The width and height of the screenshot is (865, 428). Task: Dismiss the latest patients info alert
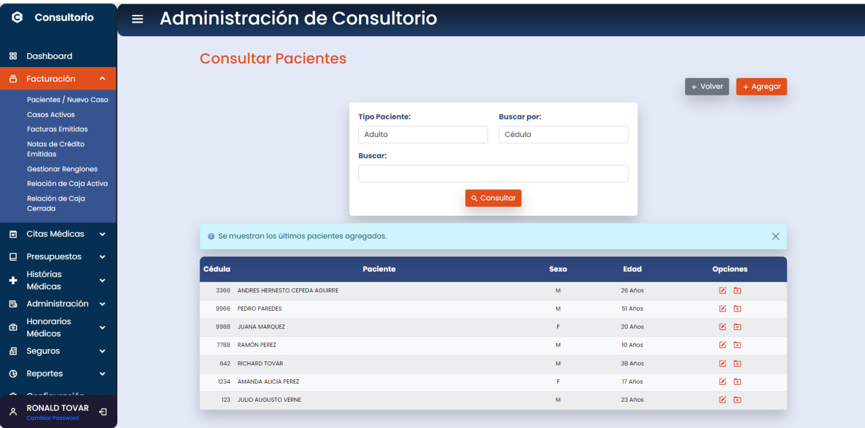[775, 236]
